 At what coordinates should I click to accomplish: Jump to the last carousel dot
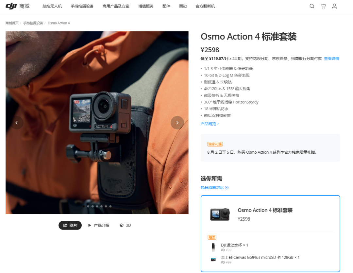pyautogui.click(x=110, y=206)
